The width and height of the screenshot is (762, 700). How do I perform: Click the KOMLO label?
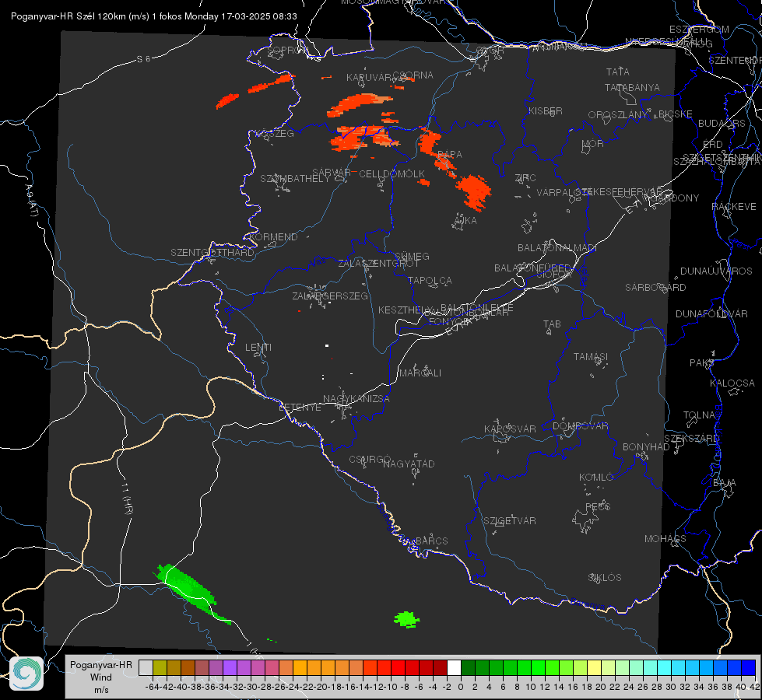[596, 478]
